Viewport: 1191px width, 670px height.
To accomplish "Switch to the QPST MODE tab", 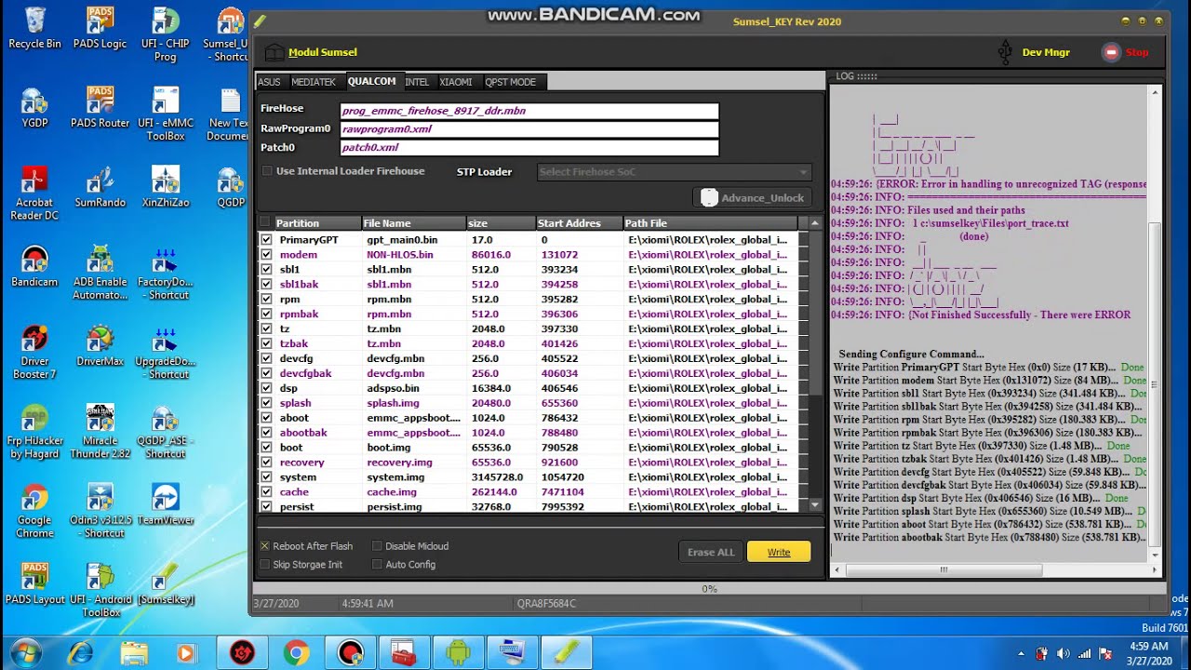I will [511, 82].
